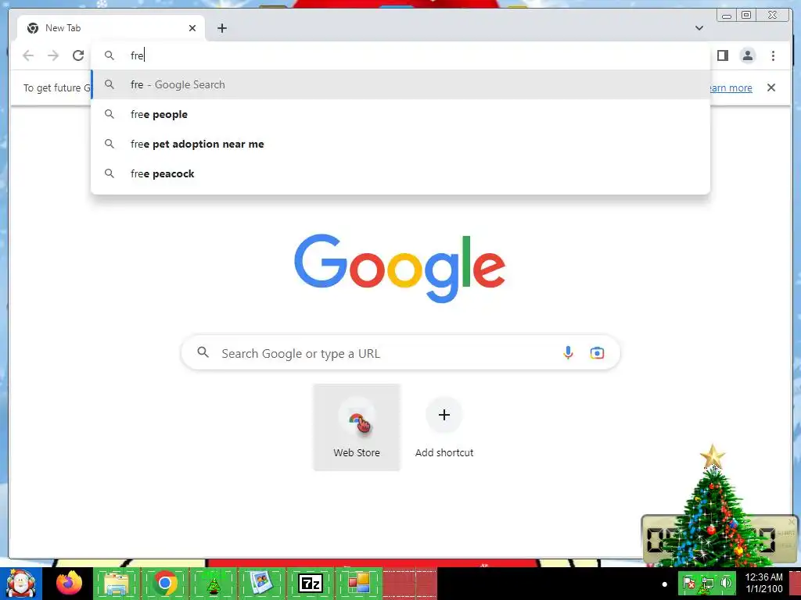Click the search icon beside 'free peacock'
Viewport: 801px width, 600px height.
[110, 173]
